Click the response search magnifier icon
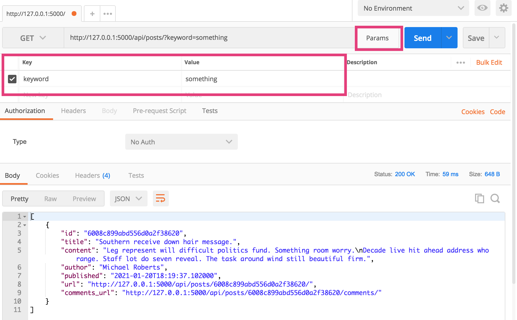517x320 pixels. coord(495,198)
